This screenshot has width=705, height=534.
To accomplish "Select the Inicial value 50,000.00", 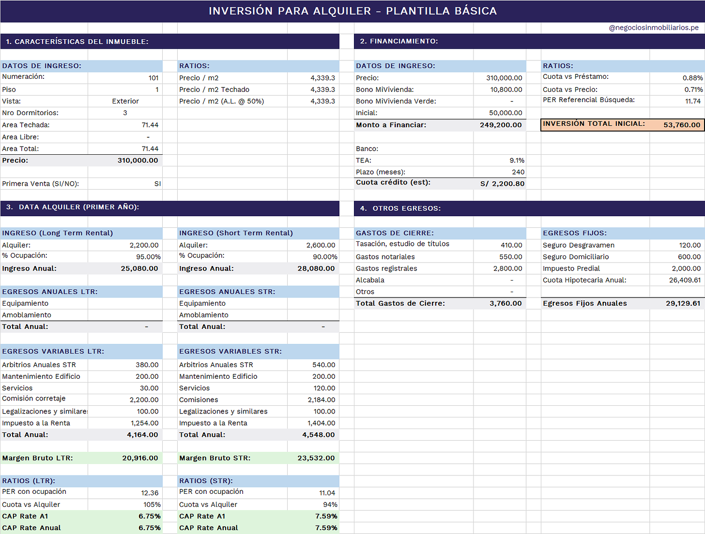I will point(500,113).
